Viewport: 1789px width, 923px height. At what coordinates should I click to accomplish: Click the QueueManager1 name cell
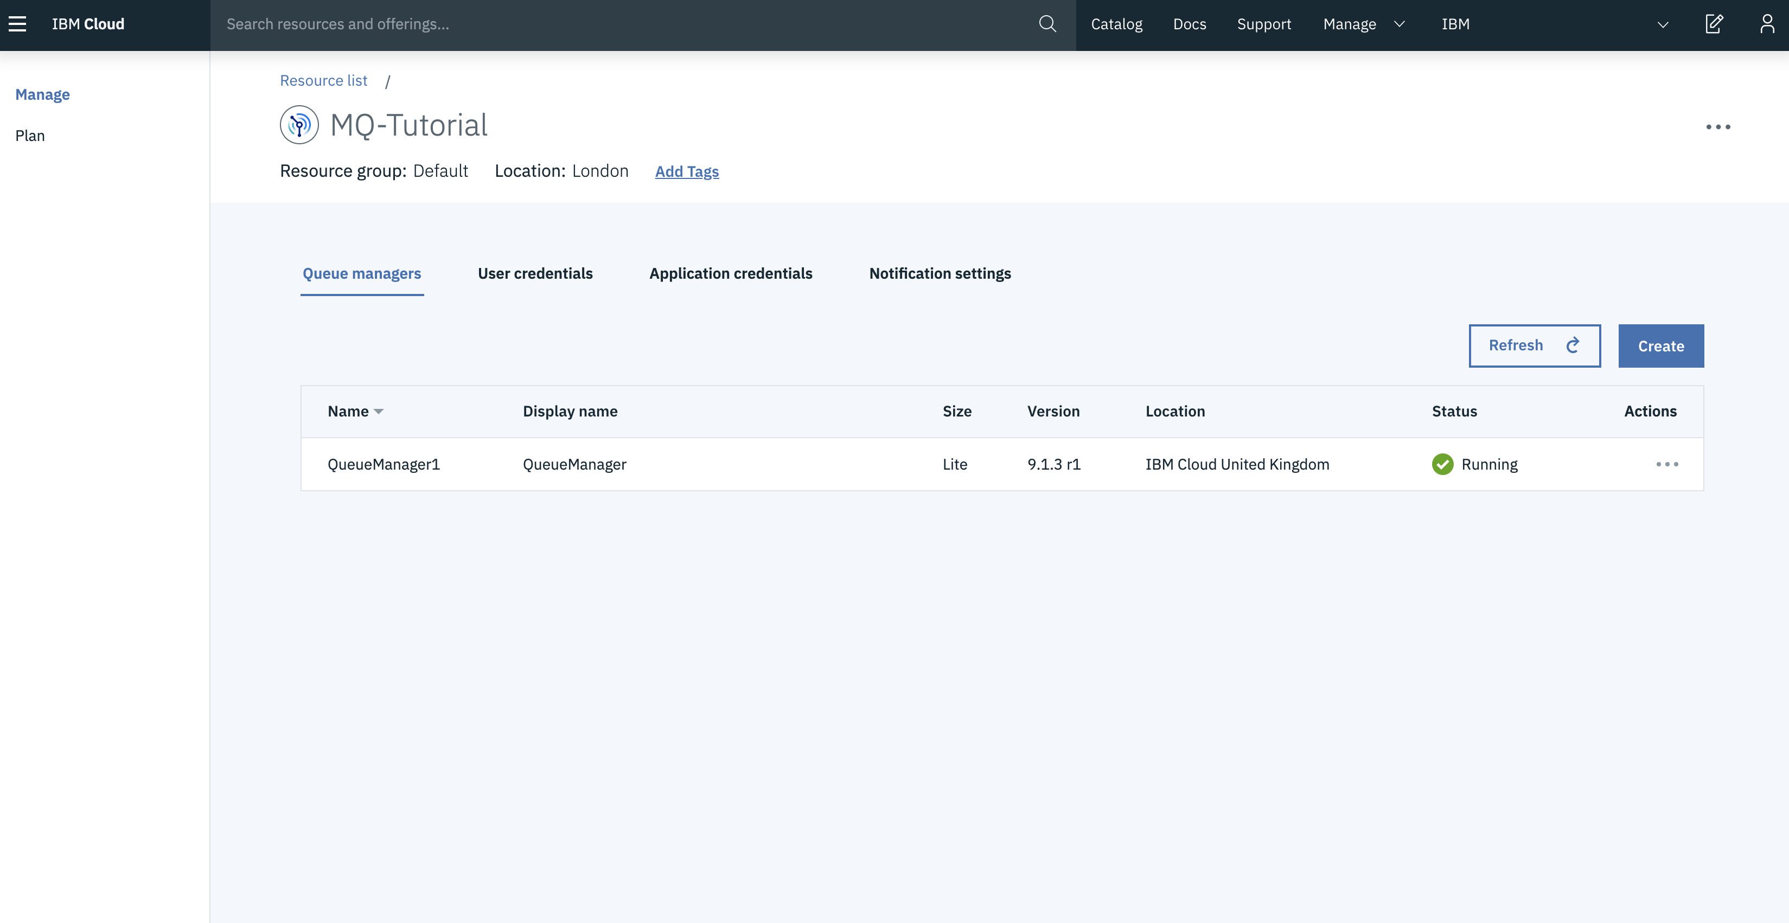click(x=384, y=464)
